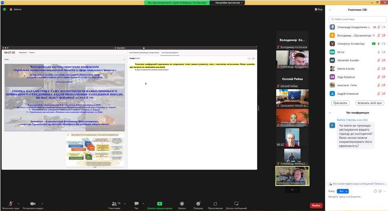Click the green security shield icon
Screen dimensions: 388x211
pyautogui.click(x=4, y=9)
